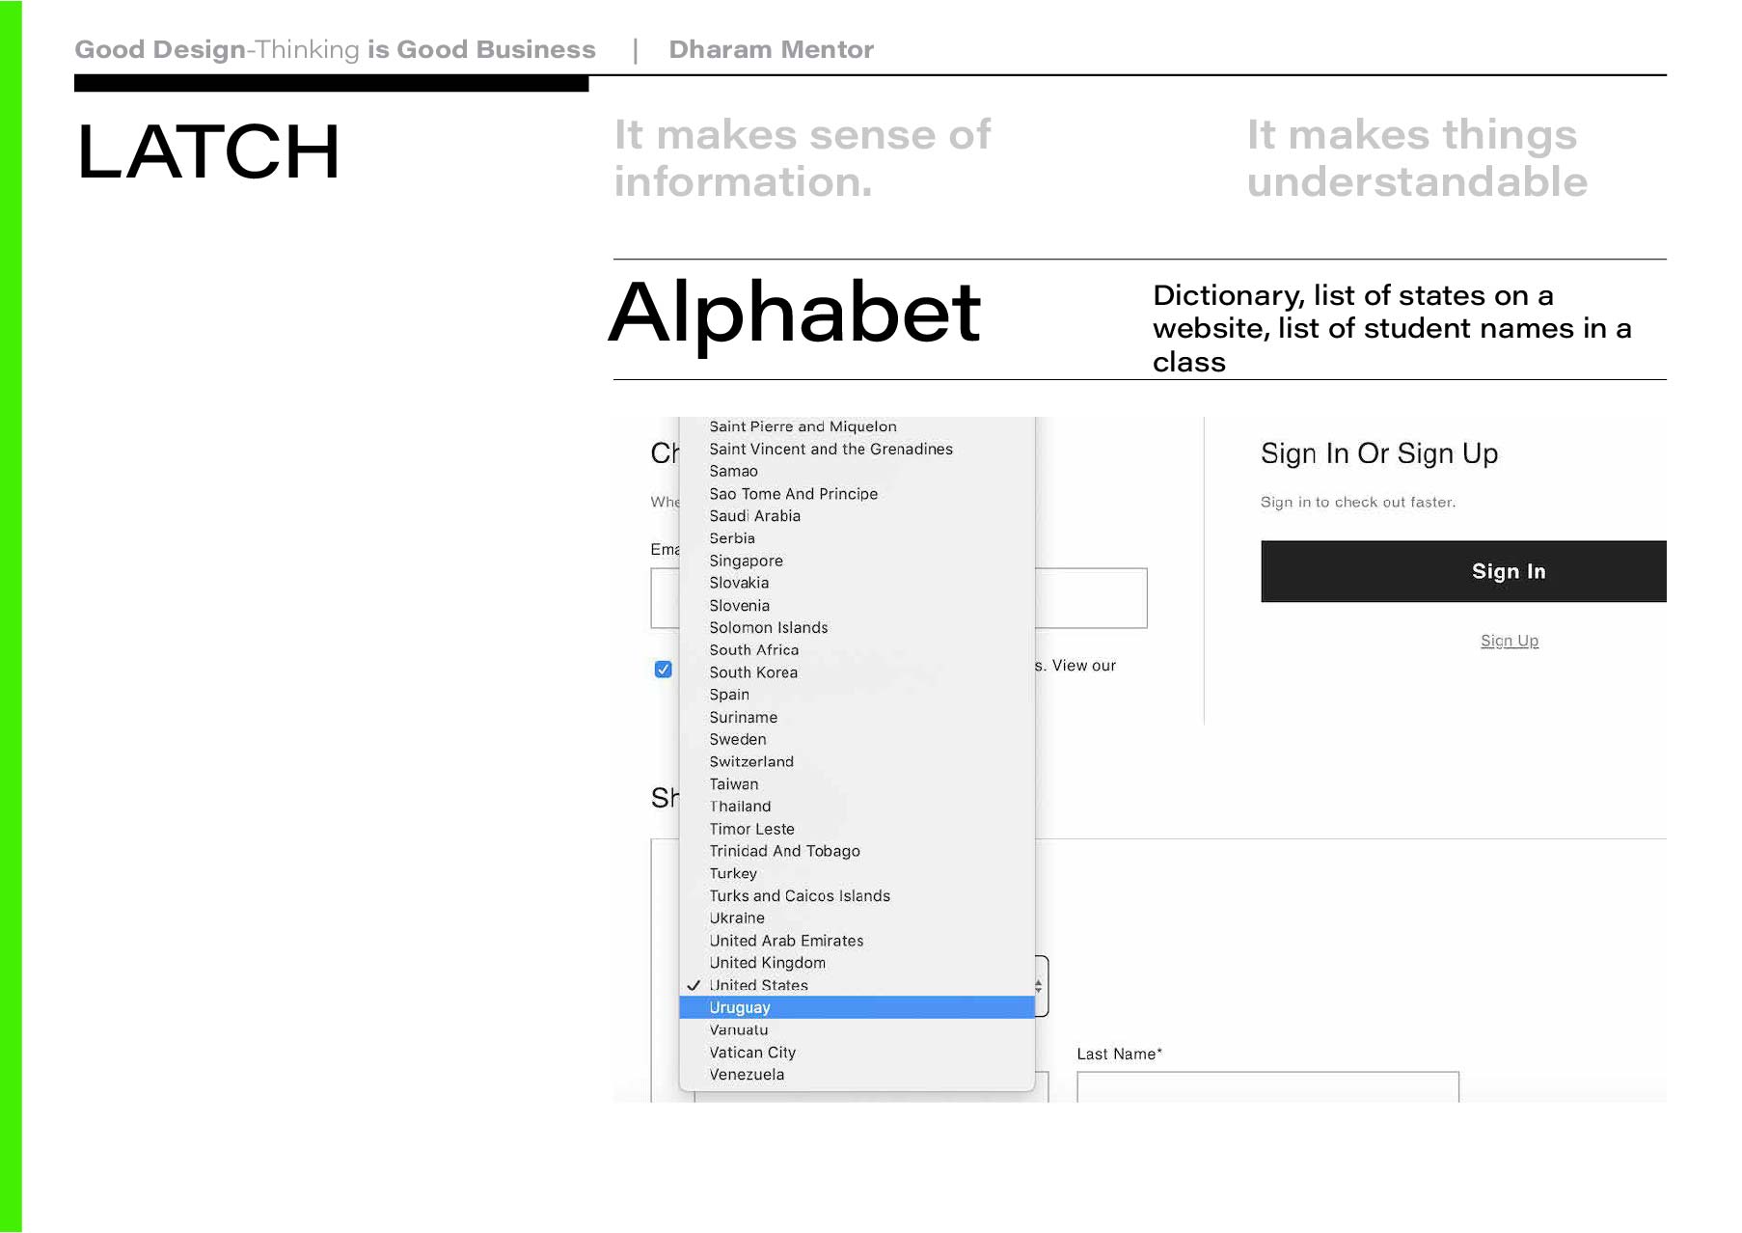1742x1233 pixels.
Task: Select Venezuela in the country list
Action: (x=747, y=1075)
